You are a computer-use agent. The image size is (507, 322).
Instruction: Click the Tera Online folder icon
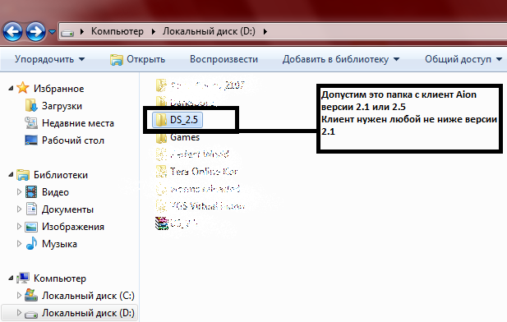pyautogui.click(x=161, y=172)
